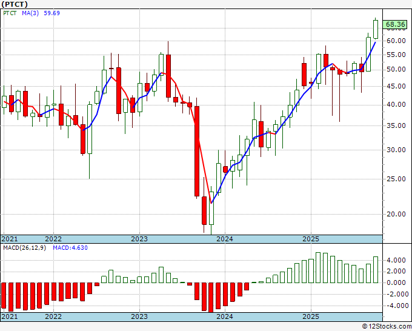Click the -2.000 MACD axis label

(396, 294)
